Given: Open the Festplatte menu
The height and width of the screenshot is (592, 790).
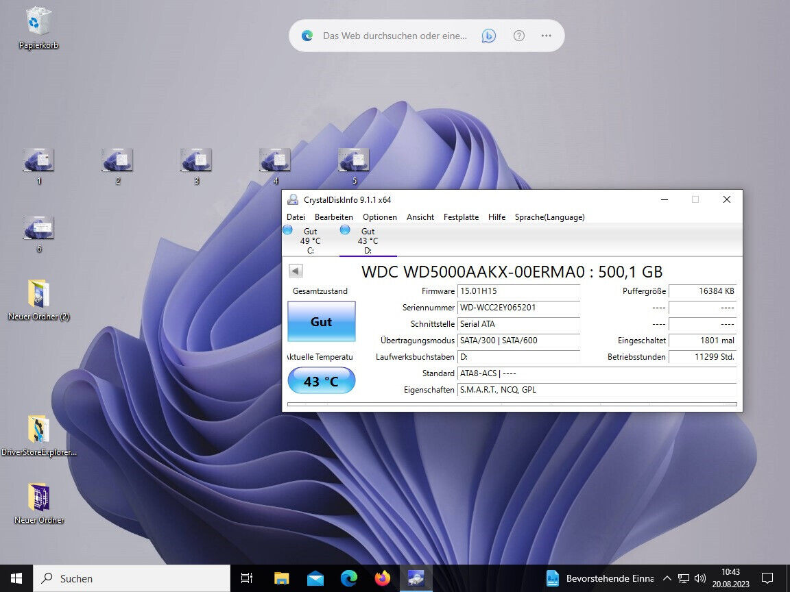Looking at the screenshot, I should click(461, 217).
